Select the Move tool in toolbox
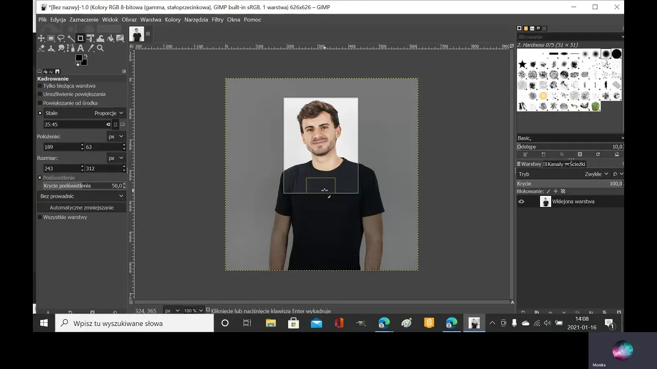The image size is (657, 369). pyautogui.click(x=41, y=38)
